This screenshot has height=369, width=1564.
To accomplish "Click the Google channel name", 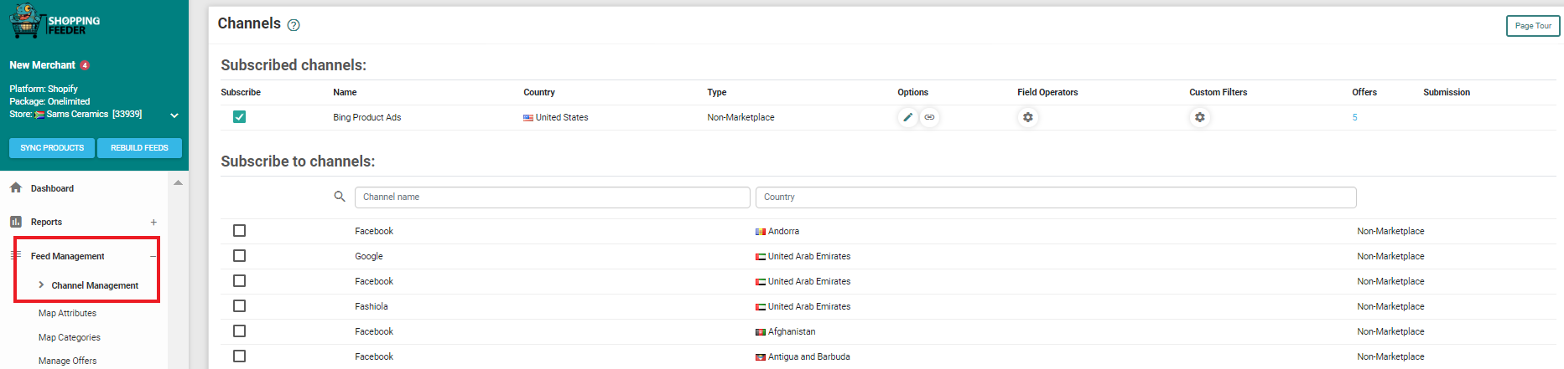I will [368, 256].
